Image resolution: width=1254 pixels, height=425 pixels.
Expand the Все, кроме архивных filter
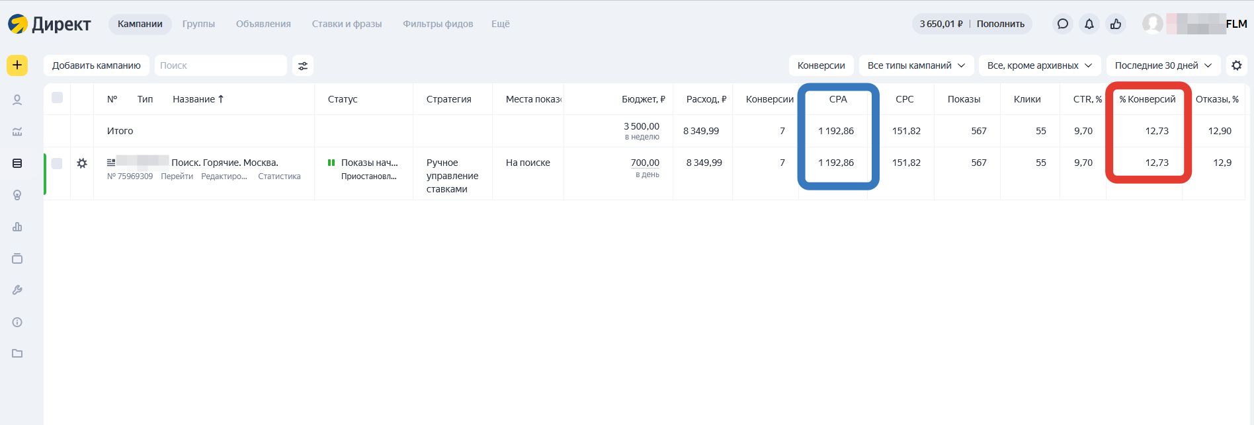(x=1039, y=65)
